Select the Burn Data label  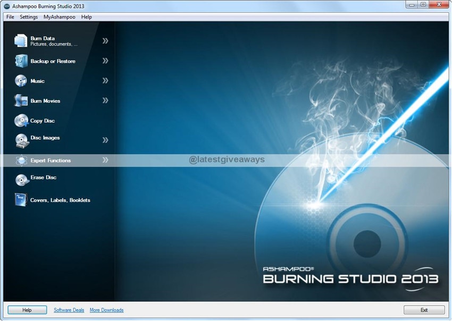click(x=43, y=38)
